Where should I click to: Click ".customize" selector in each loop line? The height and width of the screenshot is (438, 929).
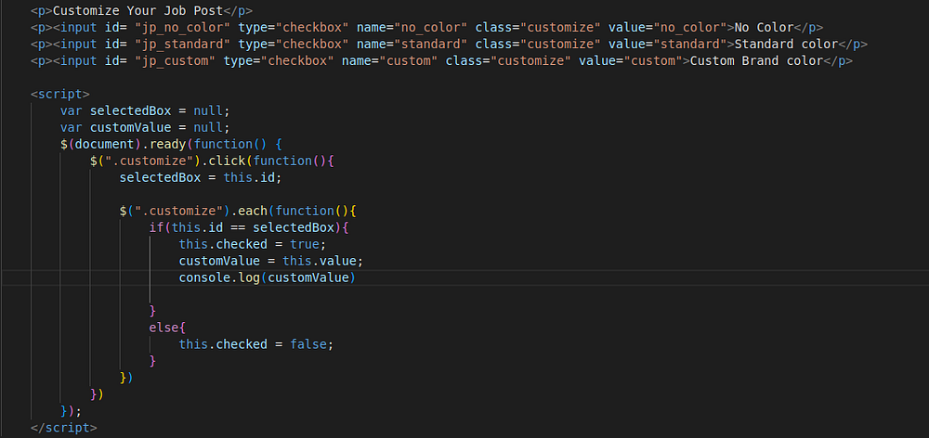coord(179,211)
